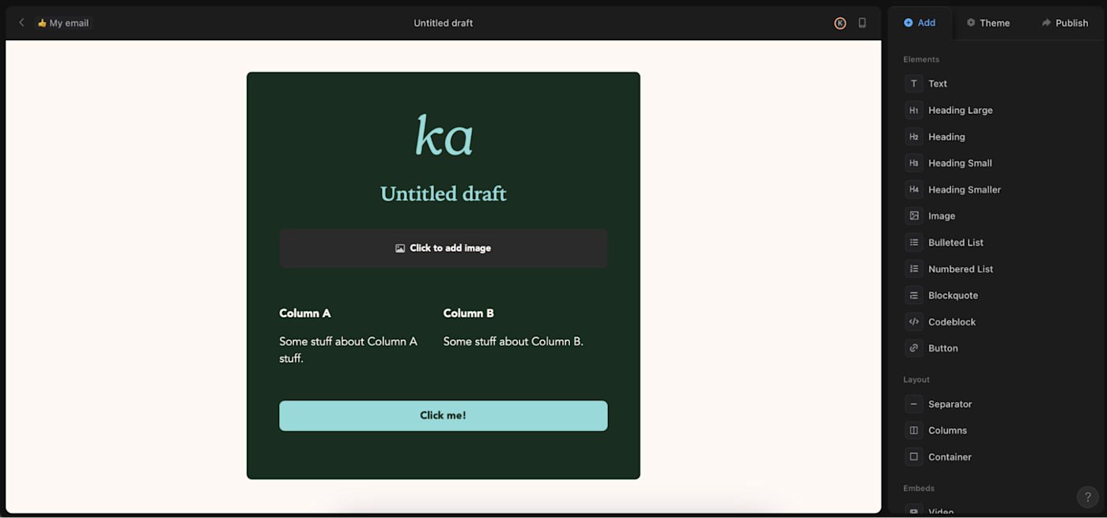The width and height of the screenshot is (1107, 518).
Task: Select the Untitled draft email heading
Action: [x=444, y=193]
